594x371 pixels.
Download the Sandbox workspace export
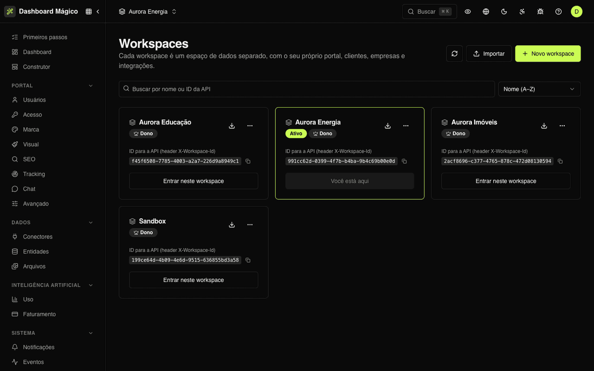(232, 224)
